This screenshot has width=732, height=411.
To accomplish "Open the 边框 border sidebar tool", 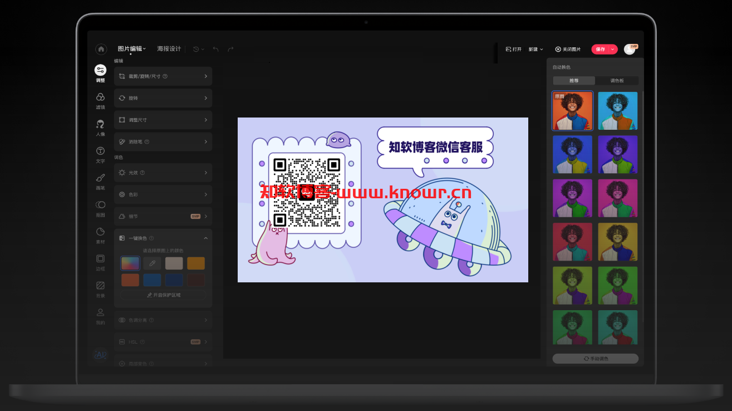I will point(100,262).
